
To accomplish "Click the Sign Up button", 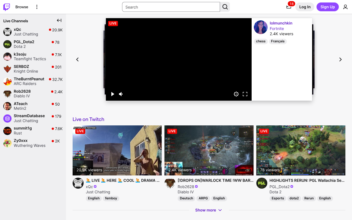I will point(328,7).
